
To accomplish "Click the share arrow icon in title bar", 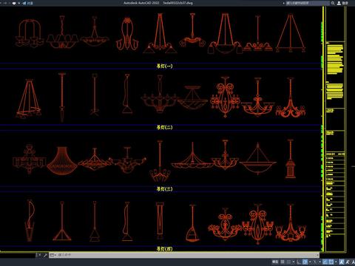I will [24, 3].
